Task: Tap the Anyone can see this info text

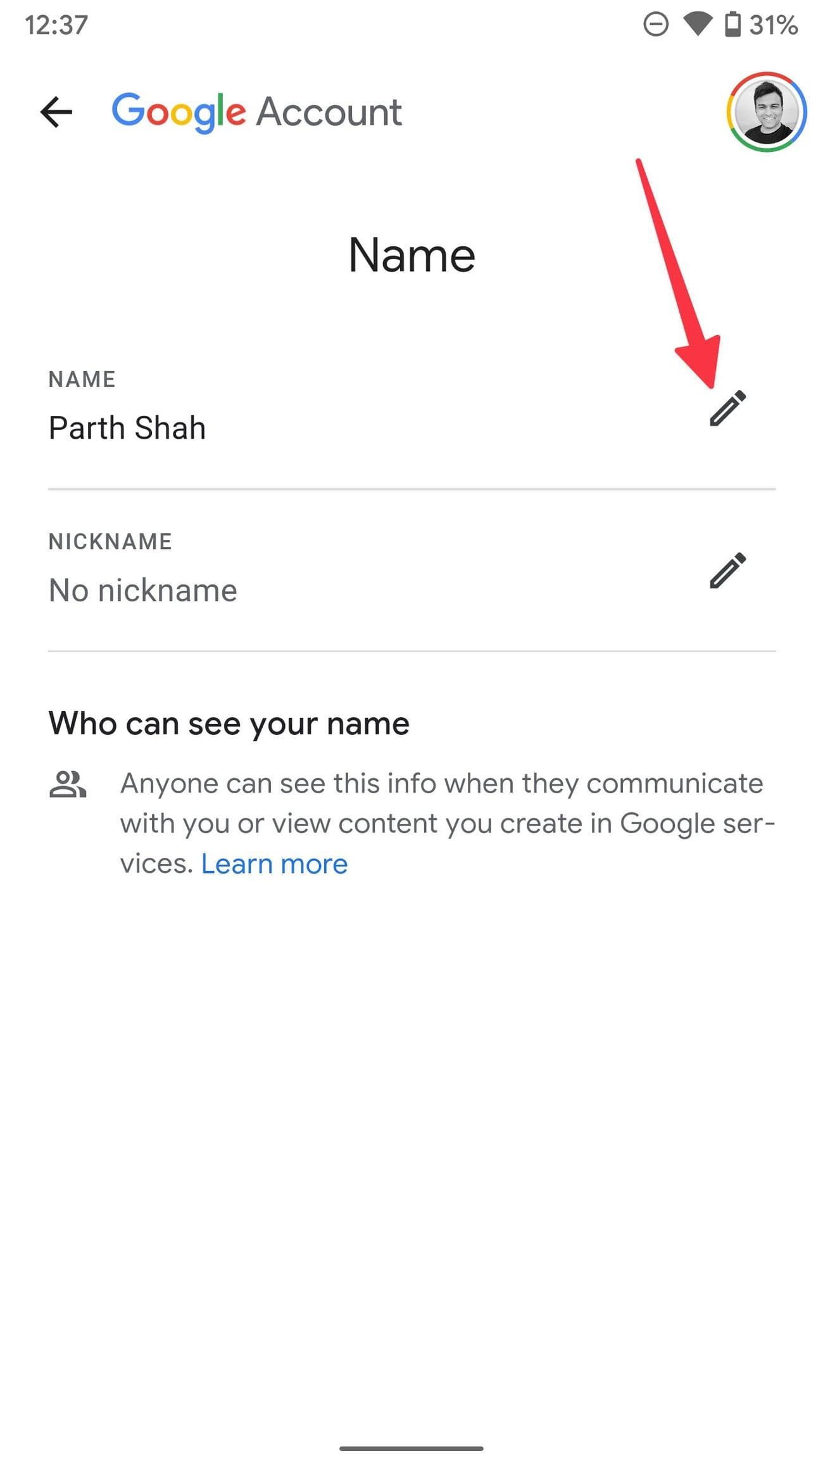Action: click(448, 824)
